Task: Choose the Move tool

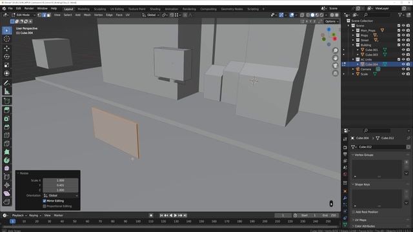Action: coord(7,48)
